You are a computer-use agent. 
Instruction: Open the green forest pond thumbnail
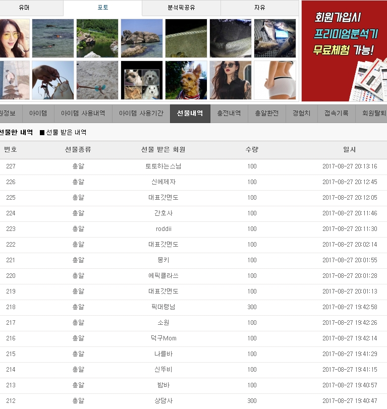pos(97,38)
